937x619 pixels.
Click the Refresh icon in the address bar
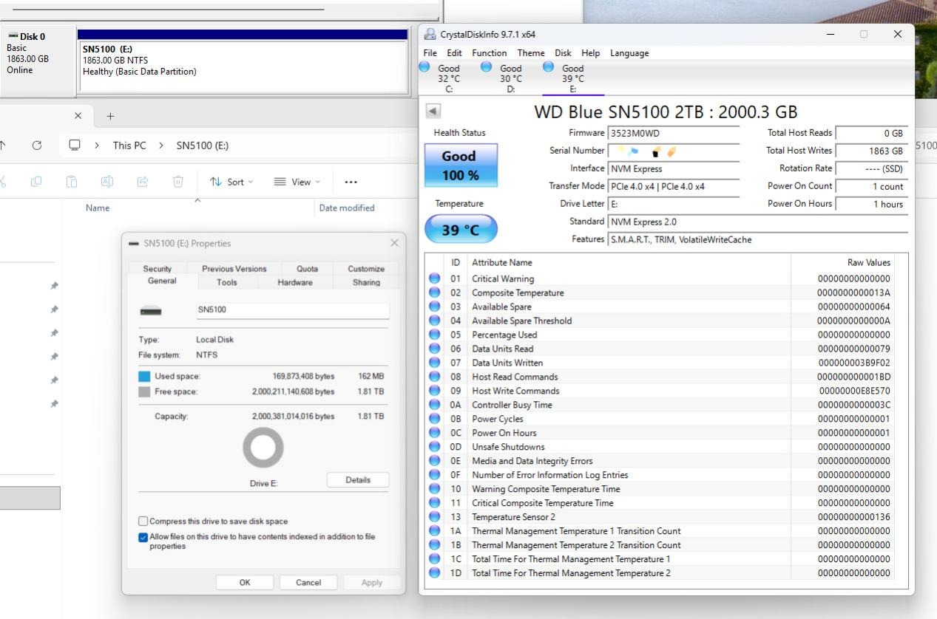pyautogui.click(x=36, y=145)
